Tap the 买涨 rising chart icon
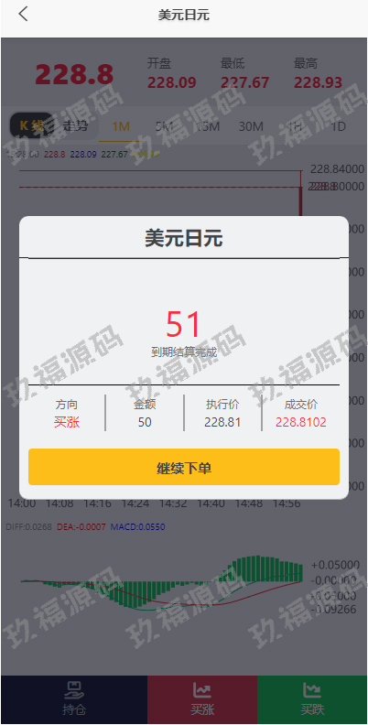368x725 pixels. click(x=202, y=690)
